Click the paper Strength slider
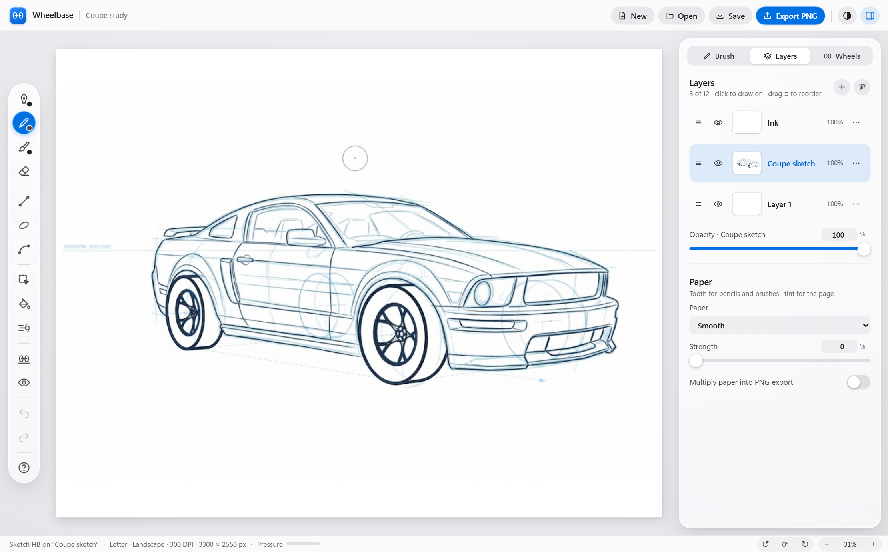Viewport: 888px width, 552px height. pyautogui.click(x=780, y=361)
